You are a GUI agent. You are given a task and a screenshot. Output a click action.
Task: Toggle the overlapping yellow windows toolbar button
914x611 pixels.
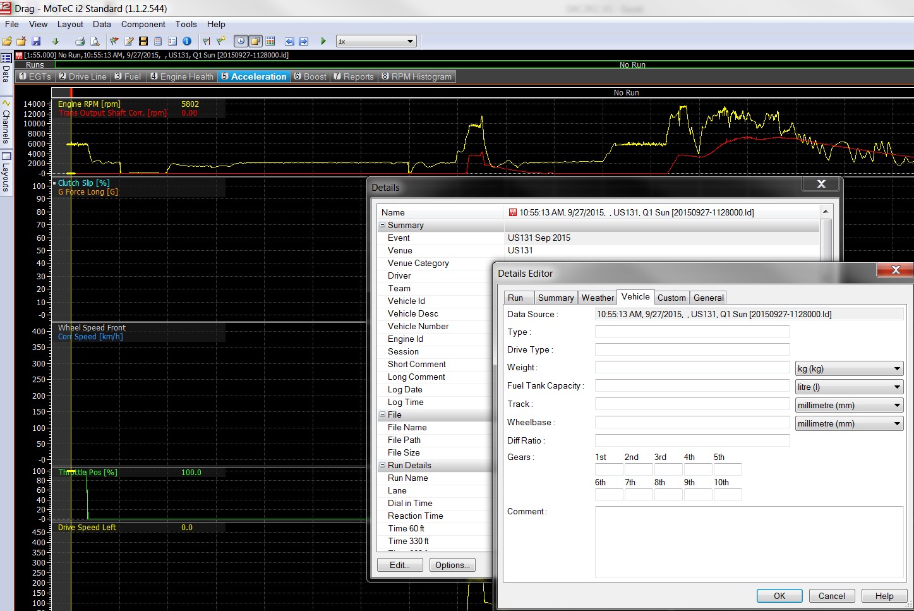click(x=255, y=41)
